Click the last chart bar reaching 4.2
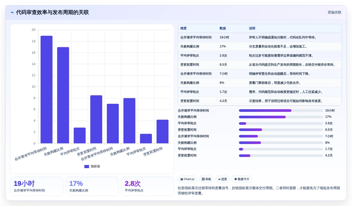Viewport: 352px width, 206px height. click(162, 132)
